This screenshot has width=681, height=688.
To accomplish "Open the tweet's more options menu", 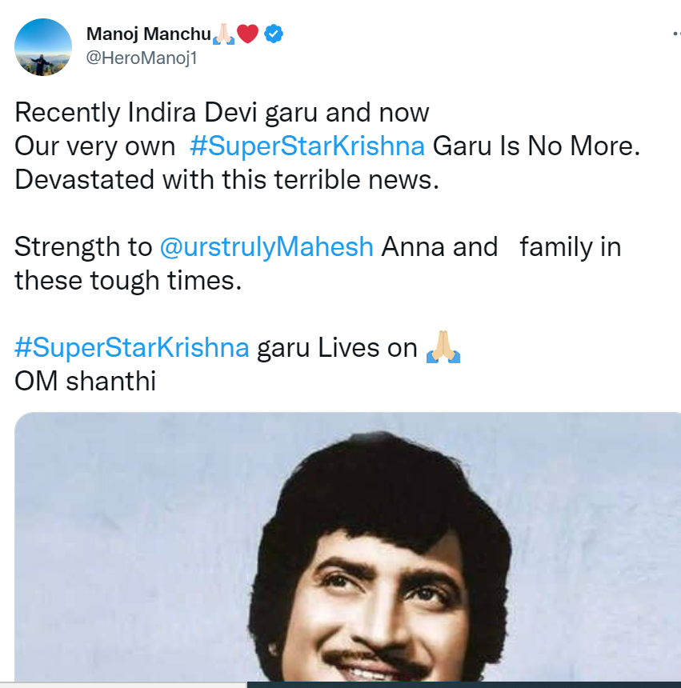I will (x=676, y=35).
